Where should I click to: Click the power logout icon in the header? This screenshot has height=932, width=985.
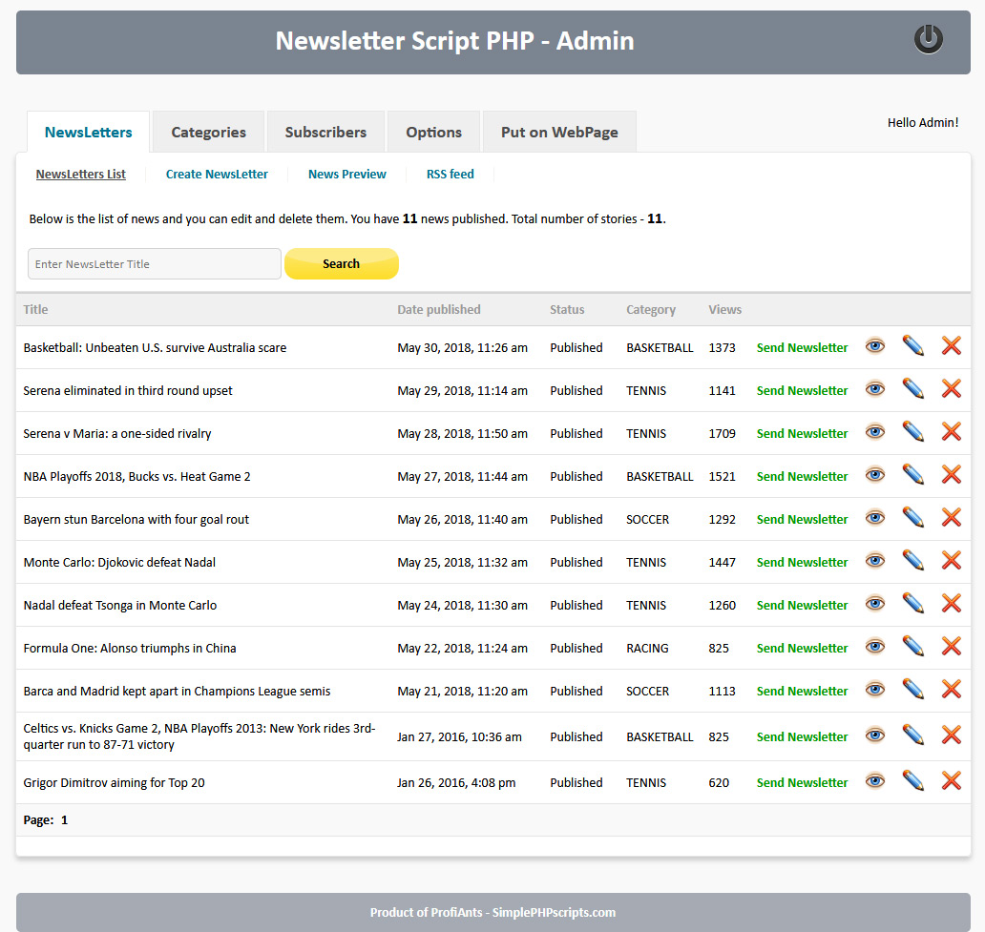click(928, 40)
